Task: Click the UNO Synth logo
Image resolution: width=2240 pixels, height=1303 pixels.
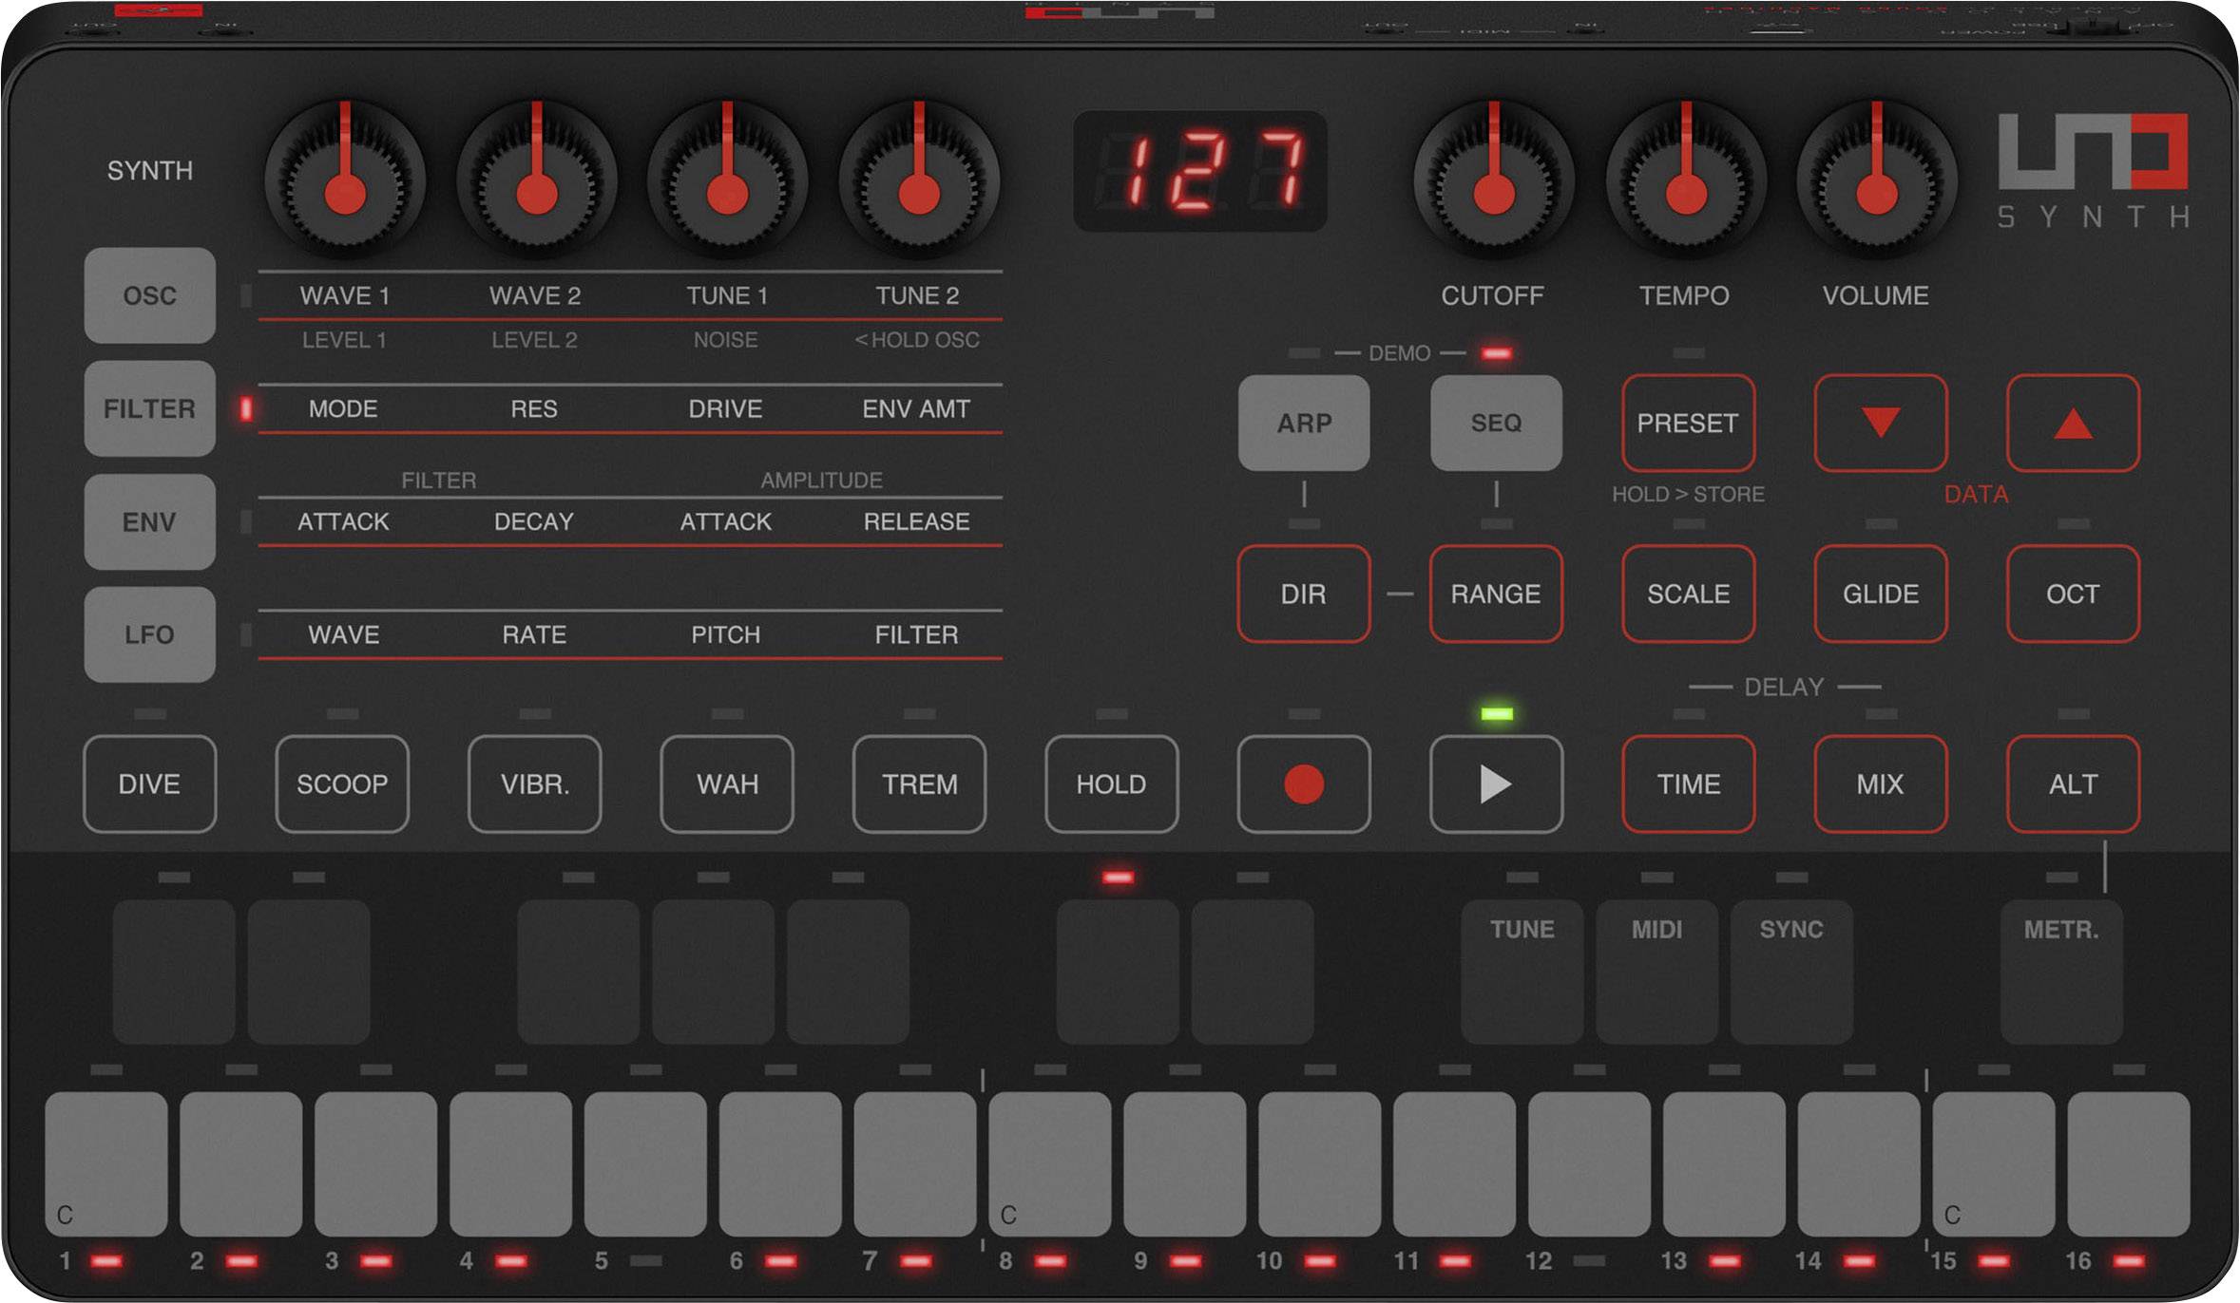Action: (x=2093, y=171)
